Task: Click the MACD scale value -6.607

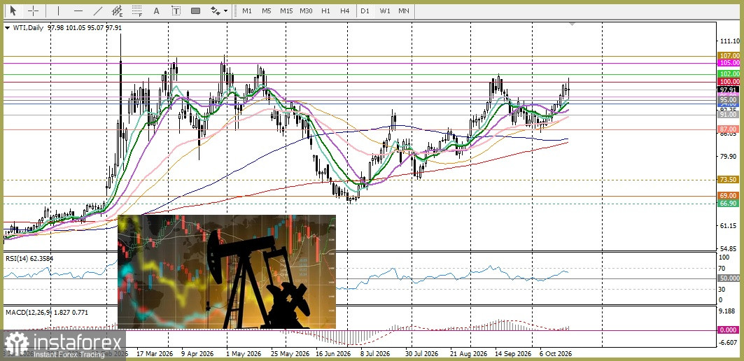Action: pyautogui.click(x=729, y=343)
